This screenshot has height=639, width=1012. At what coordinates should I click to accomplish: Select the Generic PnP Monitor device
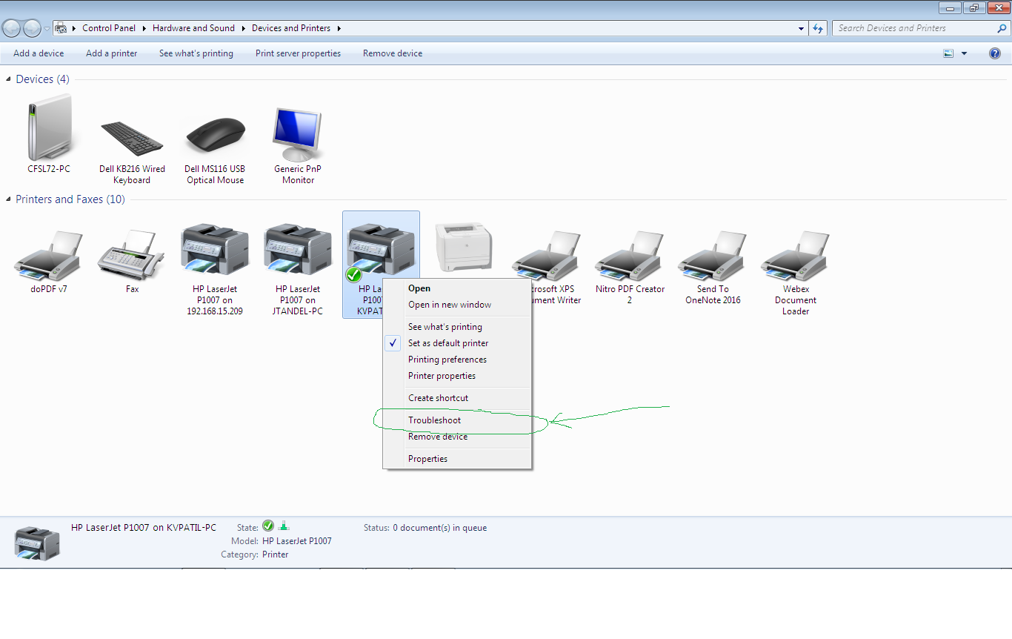(299, 145)
